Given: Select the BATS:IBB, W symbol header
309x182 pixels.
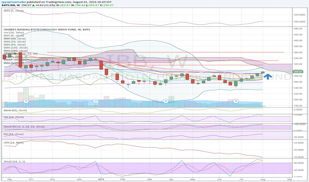Looking at the screenshot, I should click(11, 5).
